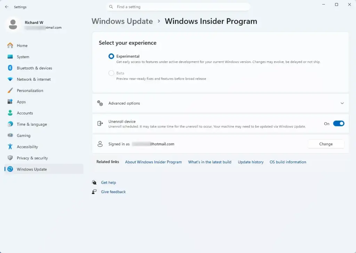
Task: Open What's in the latest build link
Action: [x=210, y=162]
